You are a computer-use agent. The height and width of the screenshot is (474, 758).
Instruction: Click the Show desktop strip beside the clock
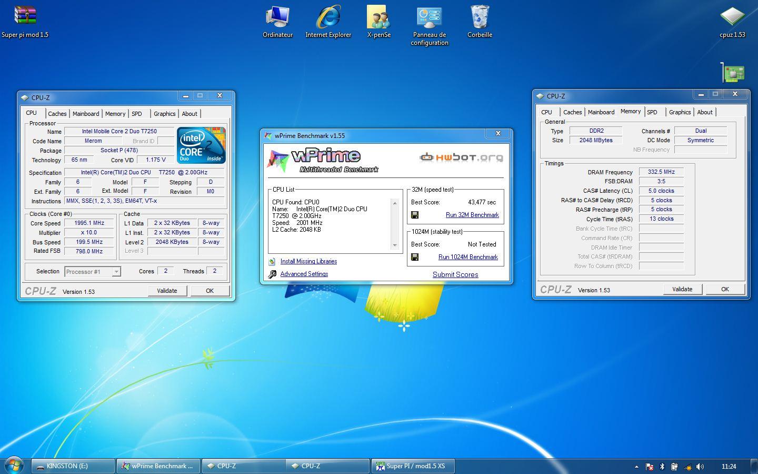tap(754, 466)
